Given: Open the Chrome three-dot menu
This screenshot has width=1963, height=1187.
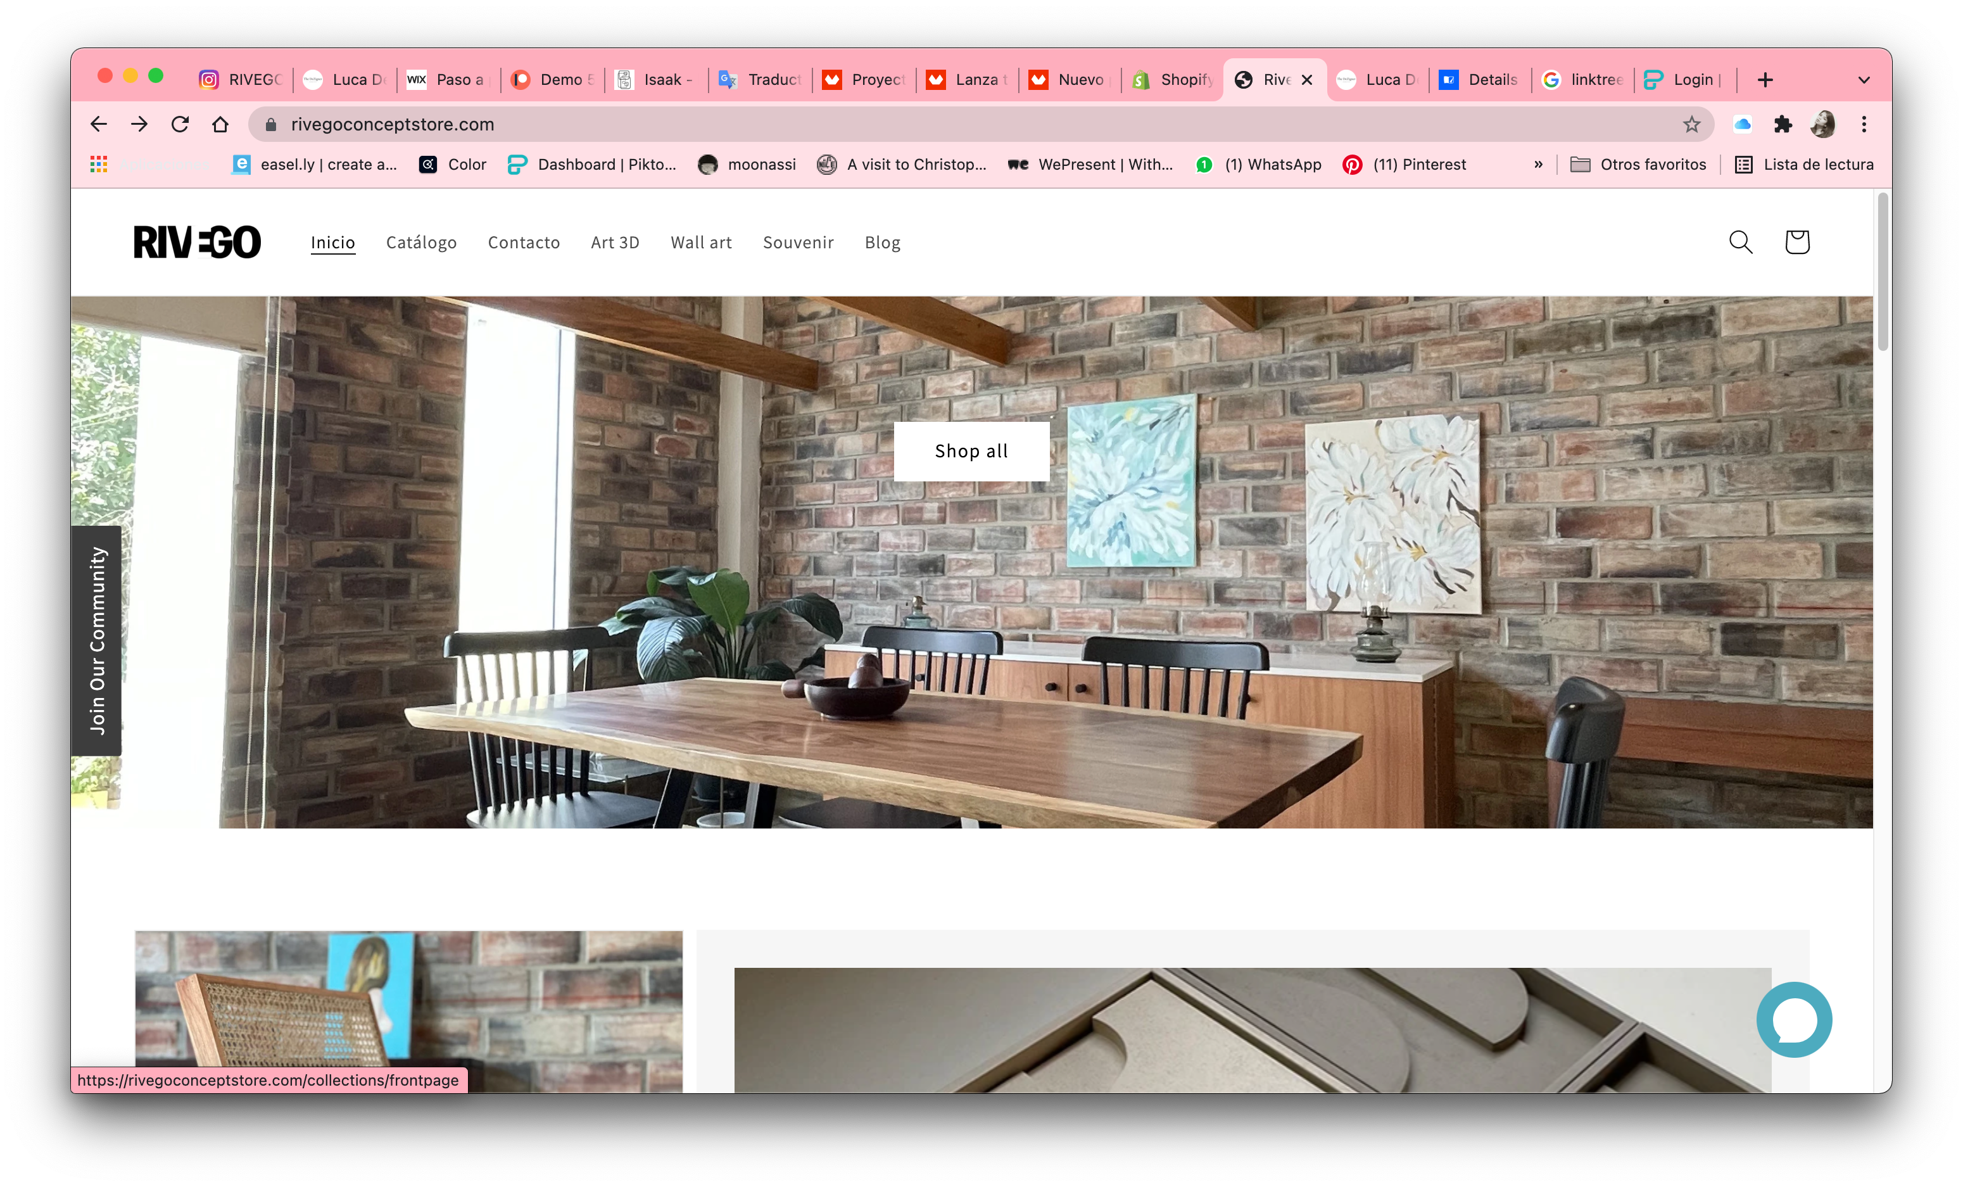Looking at the screenshot, I should click(1864, 124).
